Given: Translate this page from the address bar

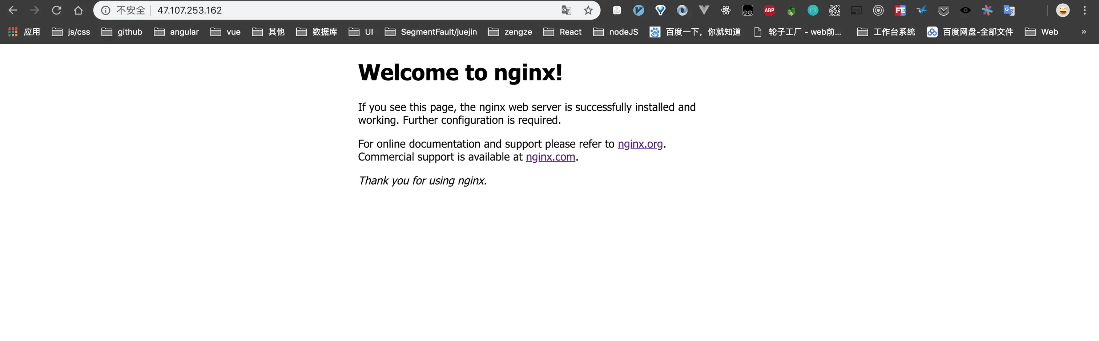Looking at the screenshot, I should [566, 10].
